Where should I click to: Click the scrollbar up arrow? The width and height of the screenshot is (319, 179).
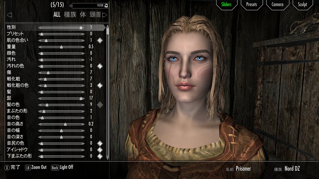click(x=107, y=27)
